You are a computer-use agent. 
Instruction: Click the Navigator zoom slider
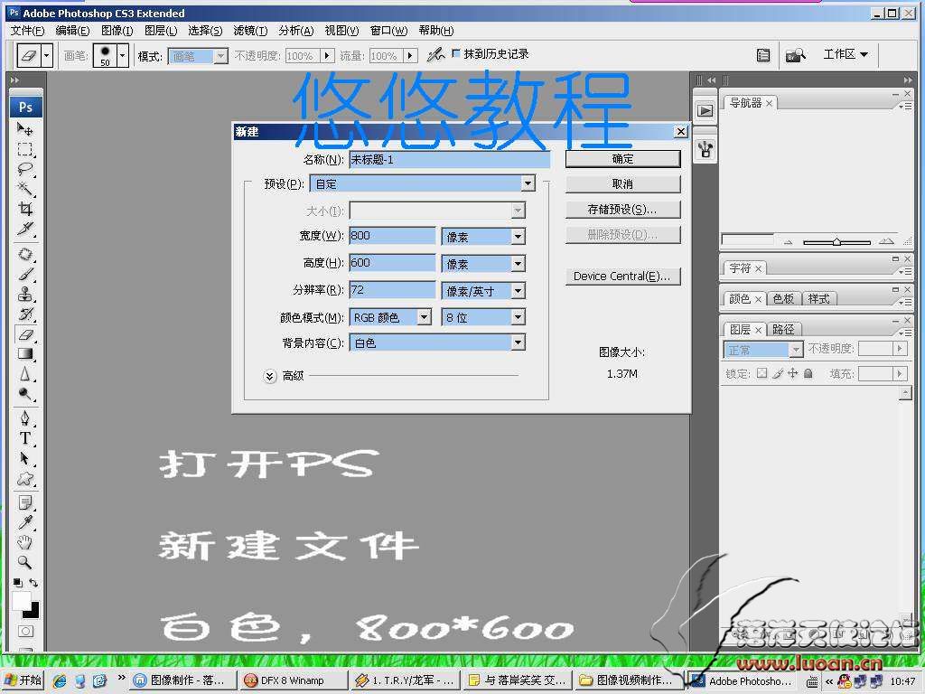click(x=836, y=242)
